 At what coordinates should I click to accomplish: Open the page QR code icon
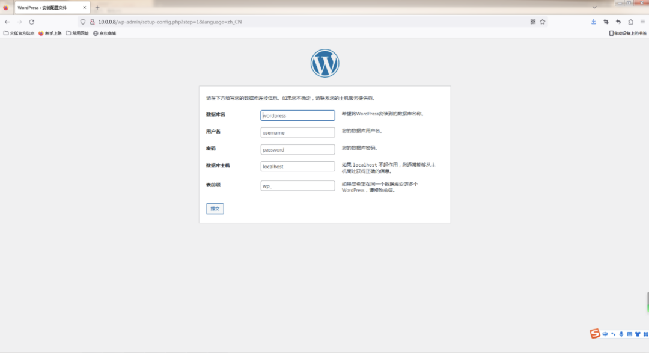coord(532,22)
